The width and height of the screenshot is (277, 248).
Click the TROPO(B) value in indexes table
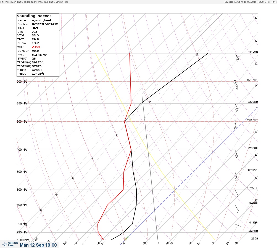point(38,66)
